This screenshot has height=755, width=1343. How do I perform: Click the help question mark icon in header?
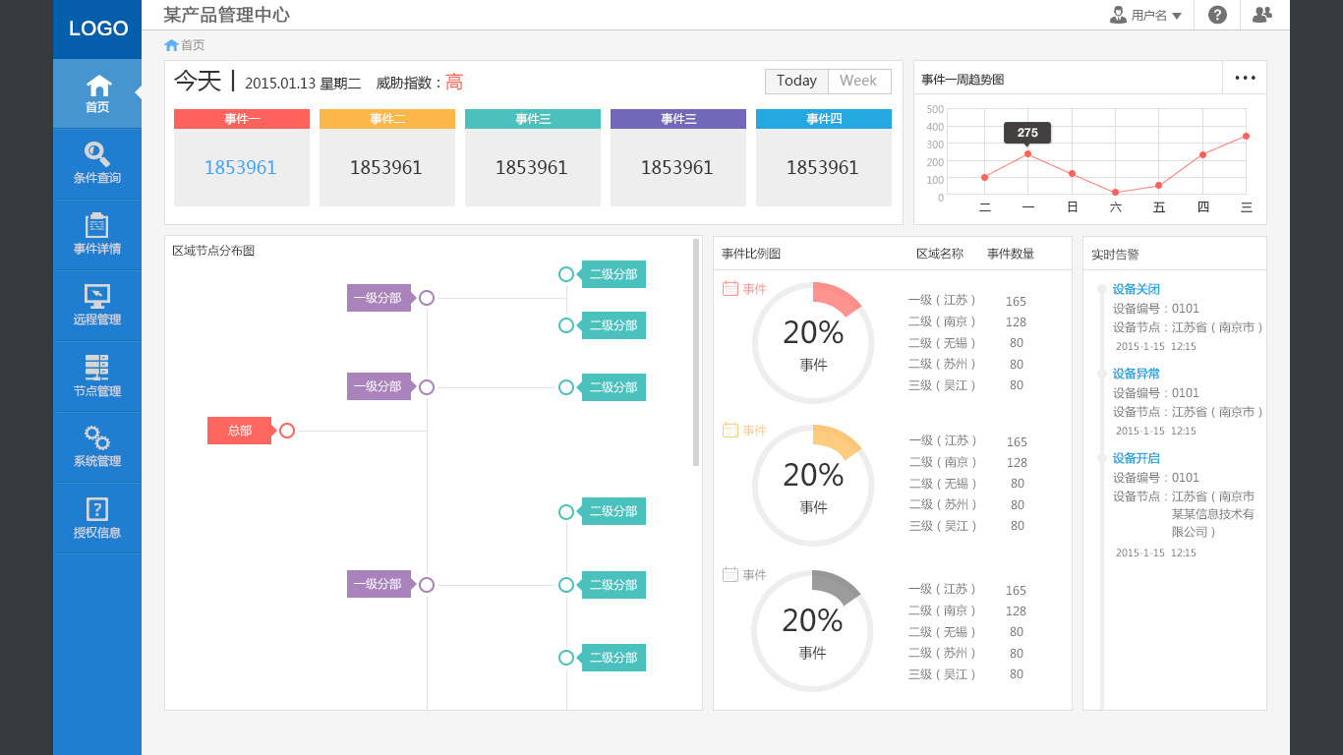coord(1217,15)
